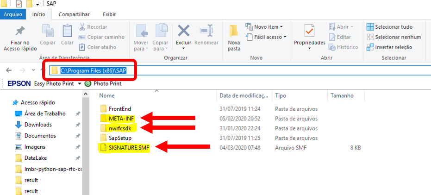Open Downloads in sidebar

(x=33, y=125)
